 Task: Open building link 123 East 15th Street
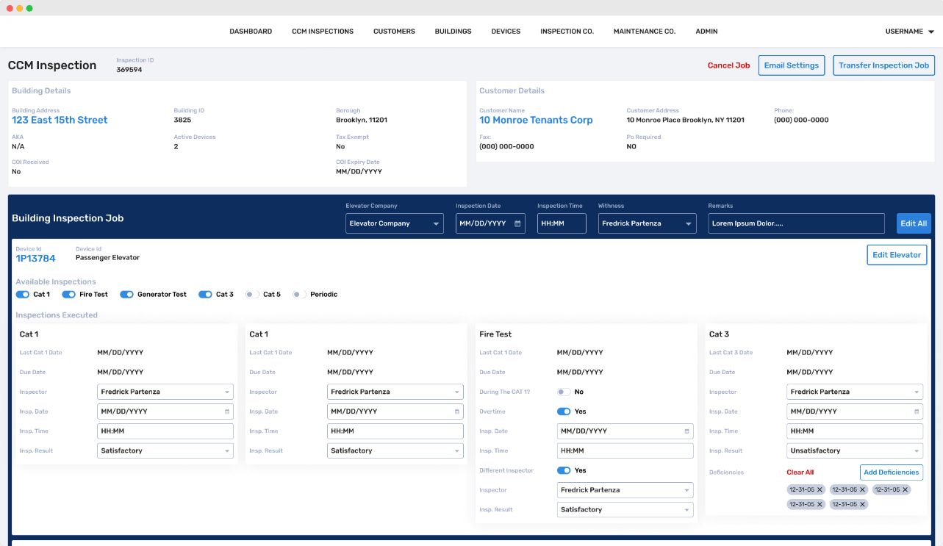(x=60, y=120)
